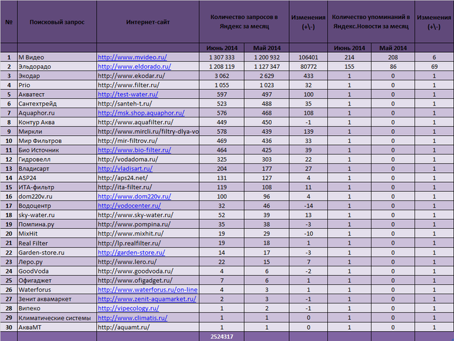This screenshot has width=454, height=341.
Task: Open the vodocenter.ru link
Action: (x=129, y=206)
